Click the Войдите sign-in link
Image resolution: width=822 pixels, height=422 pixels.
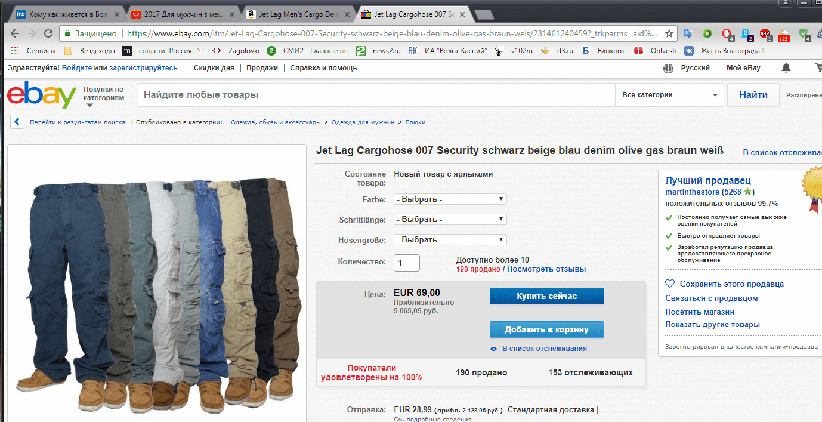pos(76,68)
